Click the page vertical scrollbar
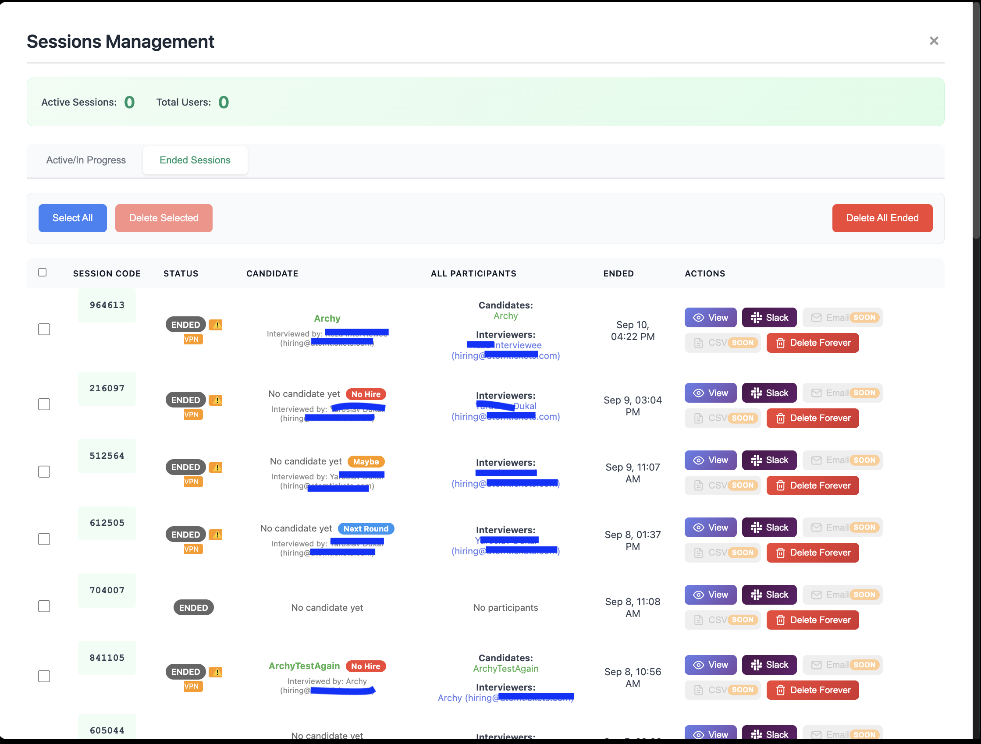This screenshot has width=981, height=744. point(976,120)
